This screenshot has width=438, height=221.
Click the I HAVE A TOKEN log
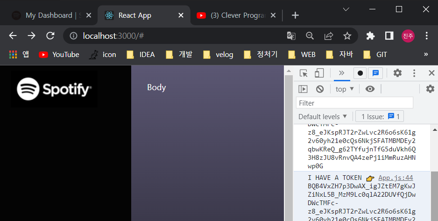335,178
